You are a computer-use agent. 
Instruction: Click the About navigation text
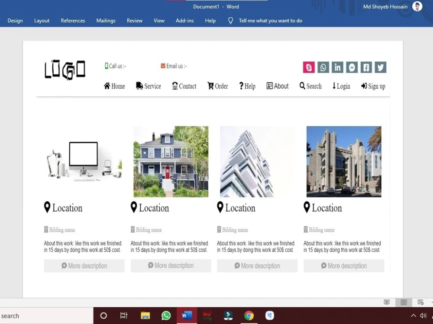tap(281, 86)
